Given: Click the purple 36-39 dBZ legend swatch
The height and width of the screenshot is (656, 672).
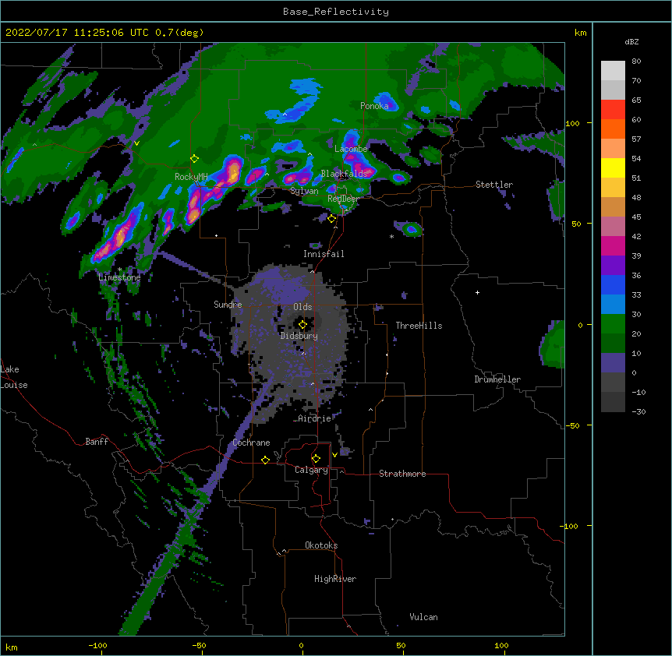Looking at the screenshot, I should [613, 265].
